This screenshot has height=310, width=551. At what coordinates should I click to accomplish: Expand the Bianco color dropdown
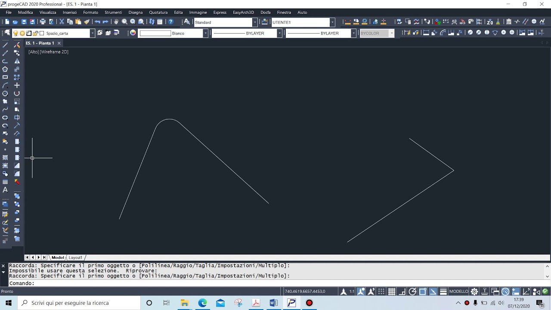pos(205,33)
